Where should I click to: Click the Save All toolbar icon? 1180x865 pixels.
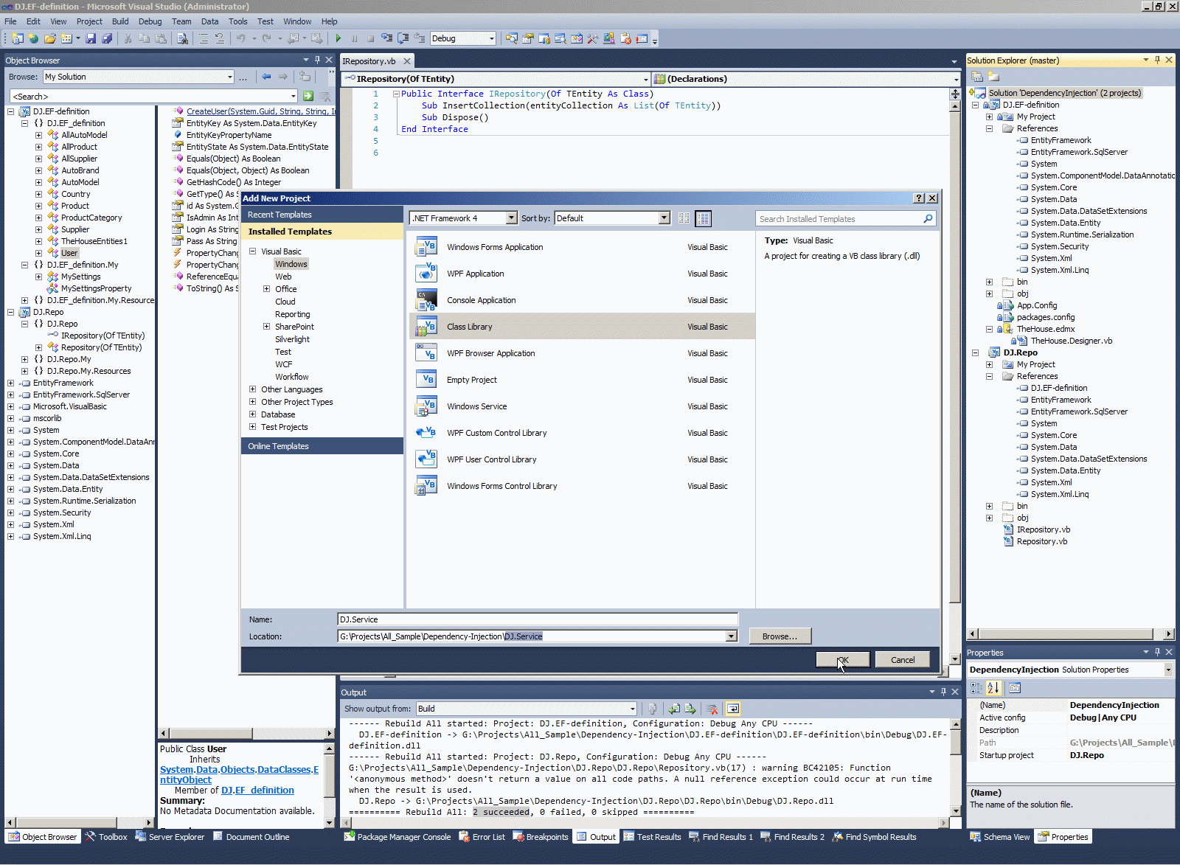107,38
